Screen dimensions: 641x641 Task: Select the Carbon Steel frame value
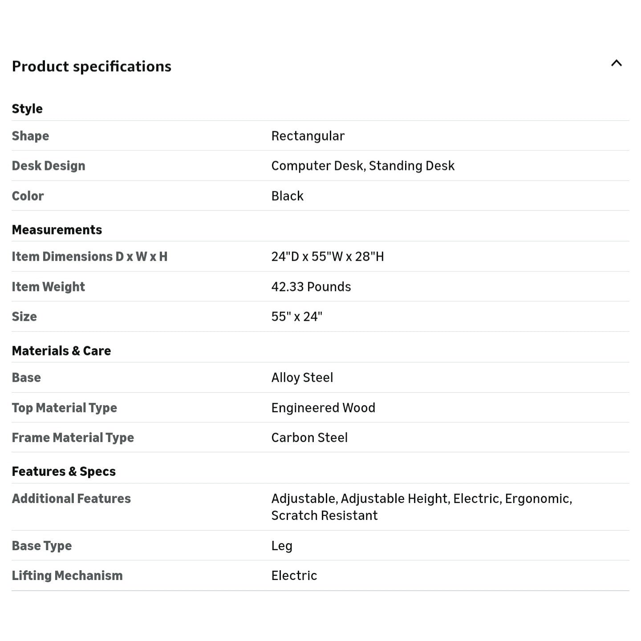tap(309, 438)
